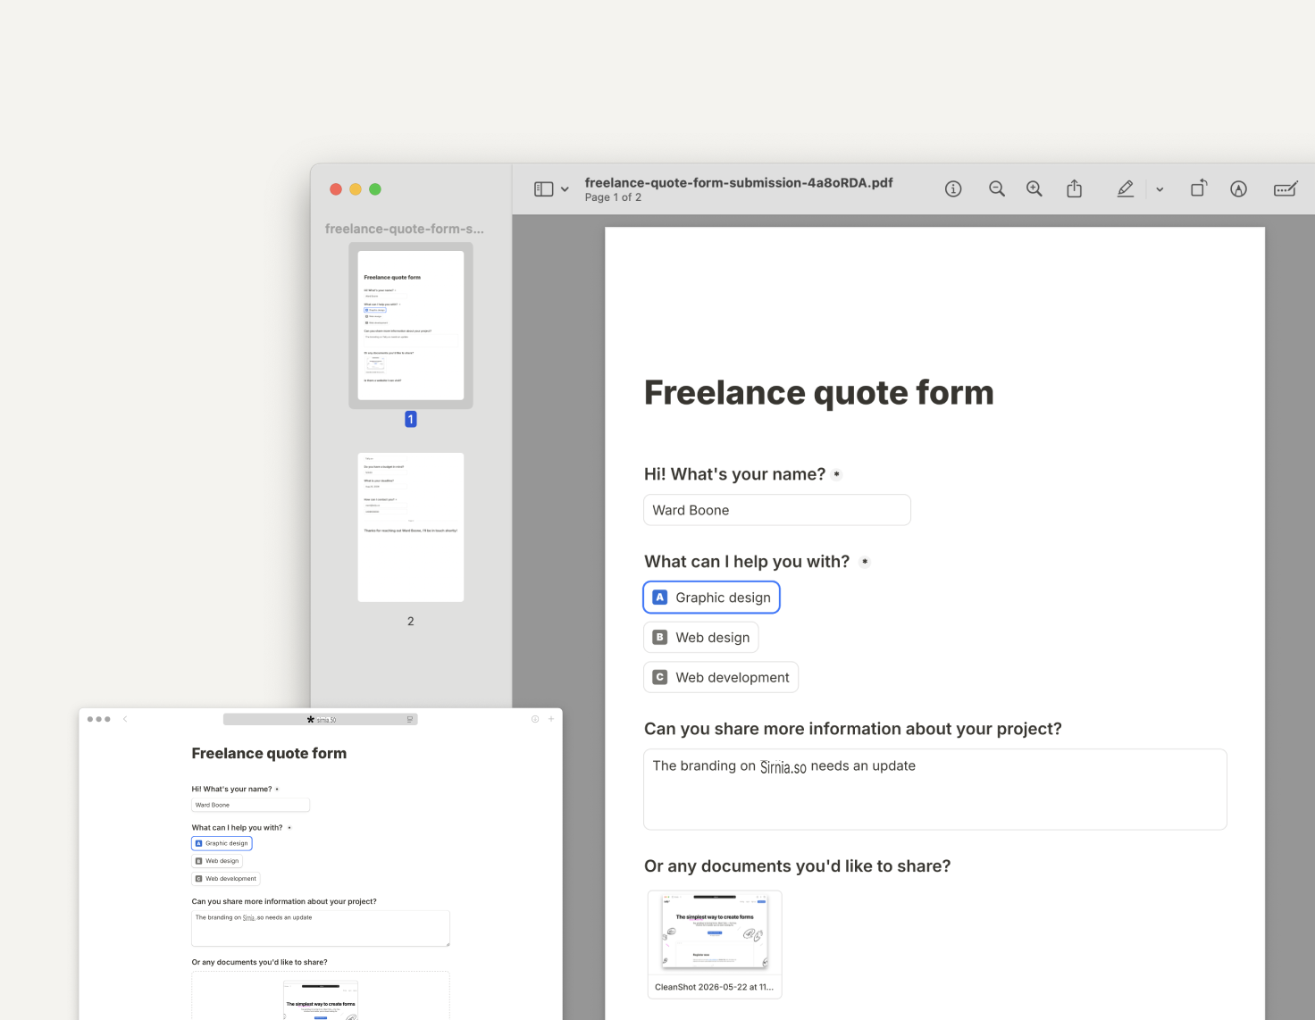Choose option A Graphic design in PDF
The image size is (1315, 1020).
[x=711, y=598]
